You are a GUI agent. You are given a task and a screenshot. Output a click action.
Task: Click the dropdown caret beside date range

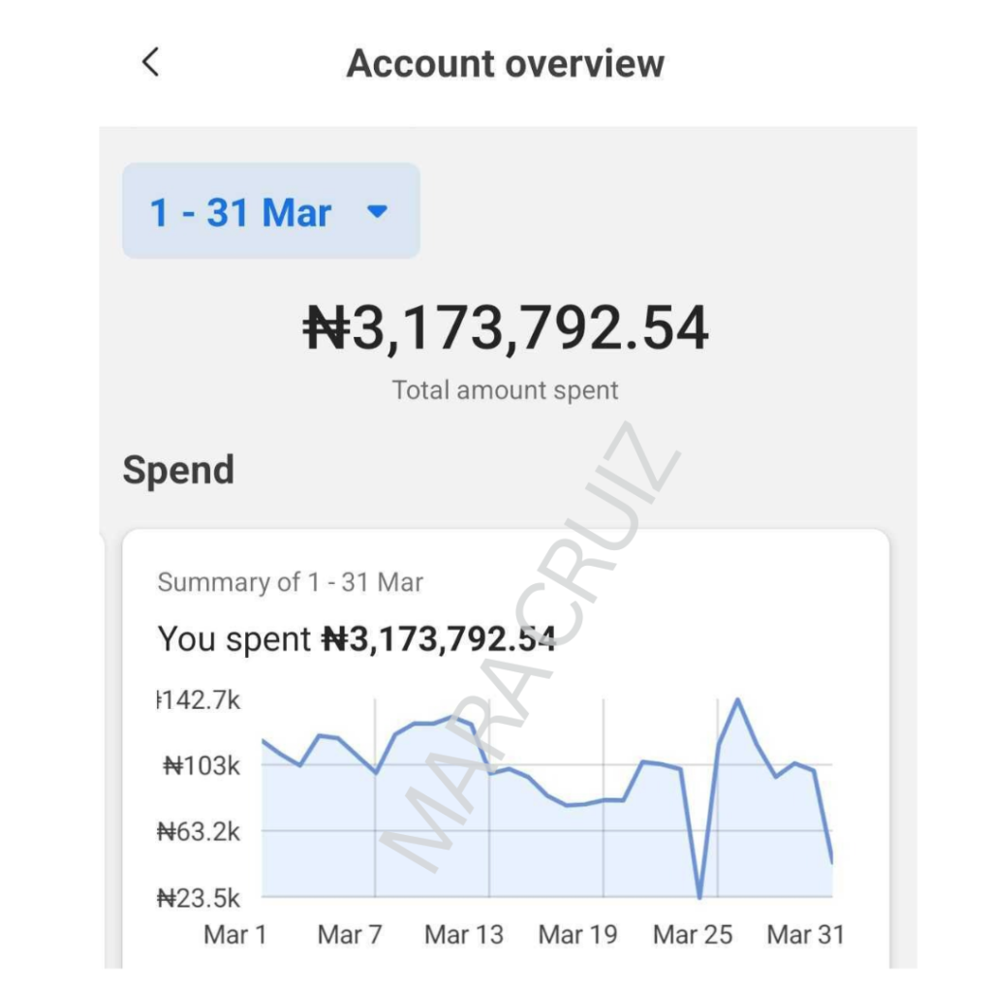pos(378,211)
